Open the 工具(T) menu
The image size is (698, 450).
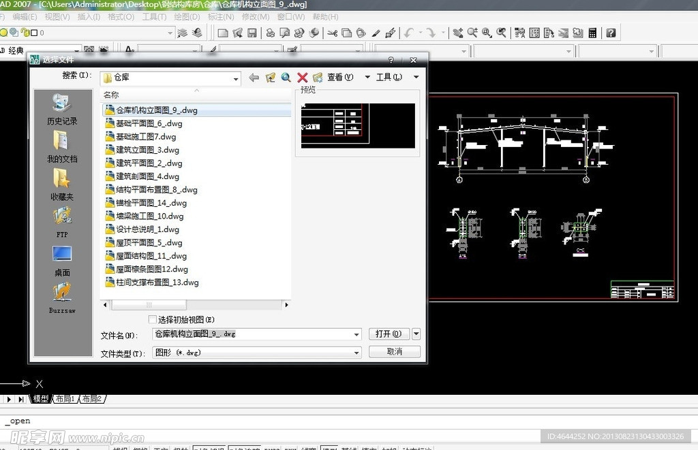click(x=154, y=17)
